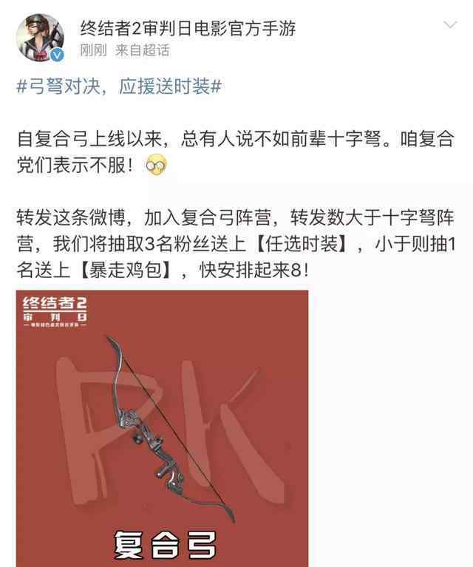Tap the glasses emoji after 表示不服

coord(156,166)
